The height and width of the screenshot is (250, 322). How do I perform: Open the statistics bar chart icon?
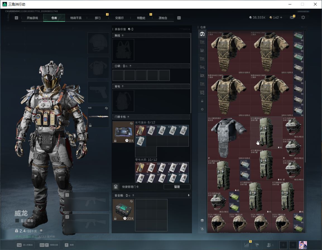(x=246, y=245)
